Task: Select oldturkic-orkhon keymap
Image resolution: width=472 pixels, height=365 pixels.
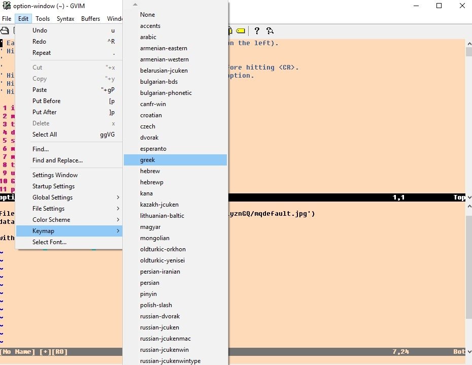Action: [175, 249]
